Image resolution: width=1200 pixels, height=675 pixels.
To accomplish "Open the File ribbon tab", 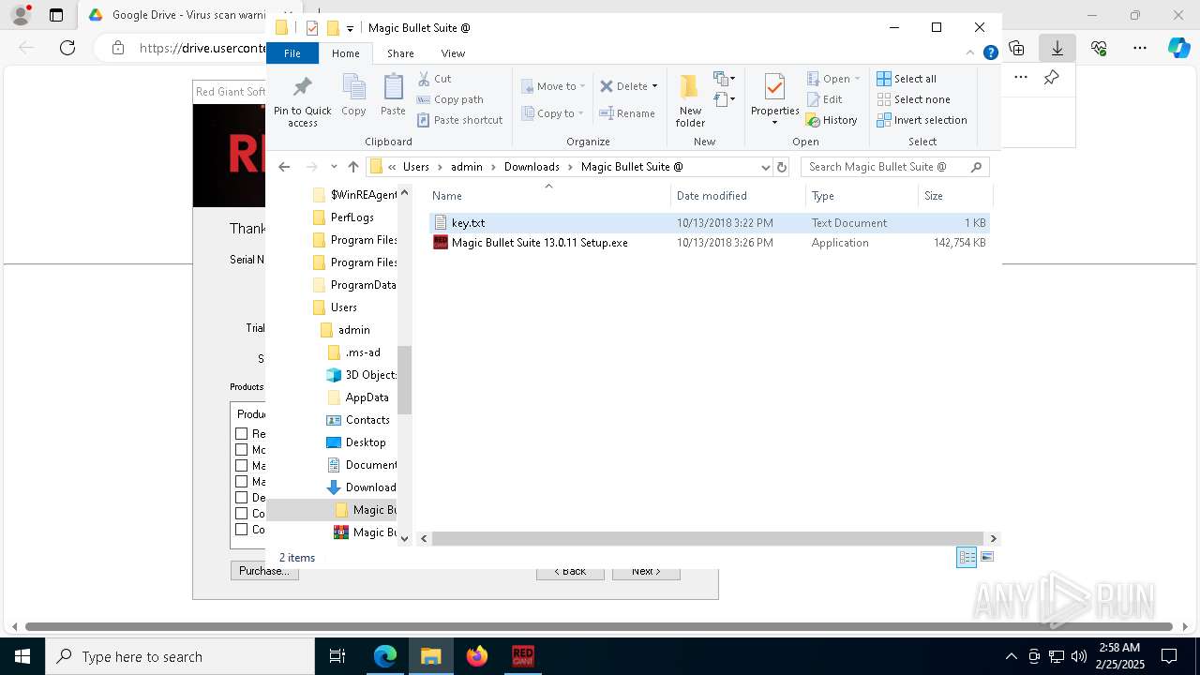I will pos(292,53).
